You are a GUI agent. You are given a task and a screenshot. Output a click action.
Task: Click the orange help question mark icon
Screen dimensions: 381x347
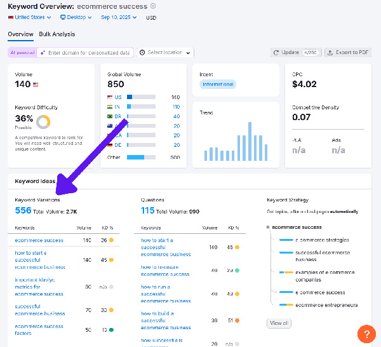click(366, 333)
